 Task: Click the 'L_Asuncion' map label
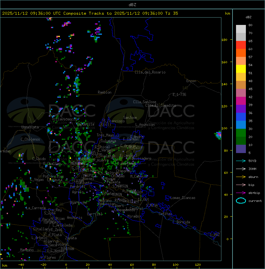tap(145, 125)
